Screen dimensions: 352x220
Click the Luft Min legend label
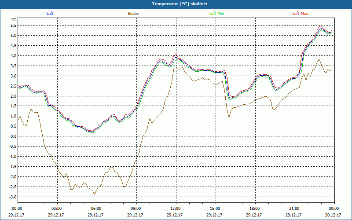click(216, 14)
